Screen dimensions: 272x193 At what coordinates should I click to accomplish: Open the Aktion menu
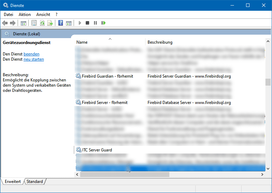tap(25, 15)
